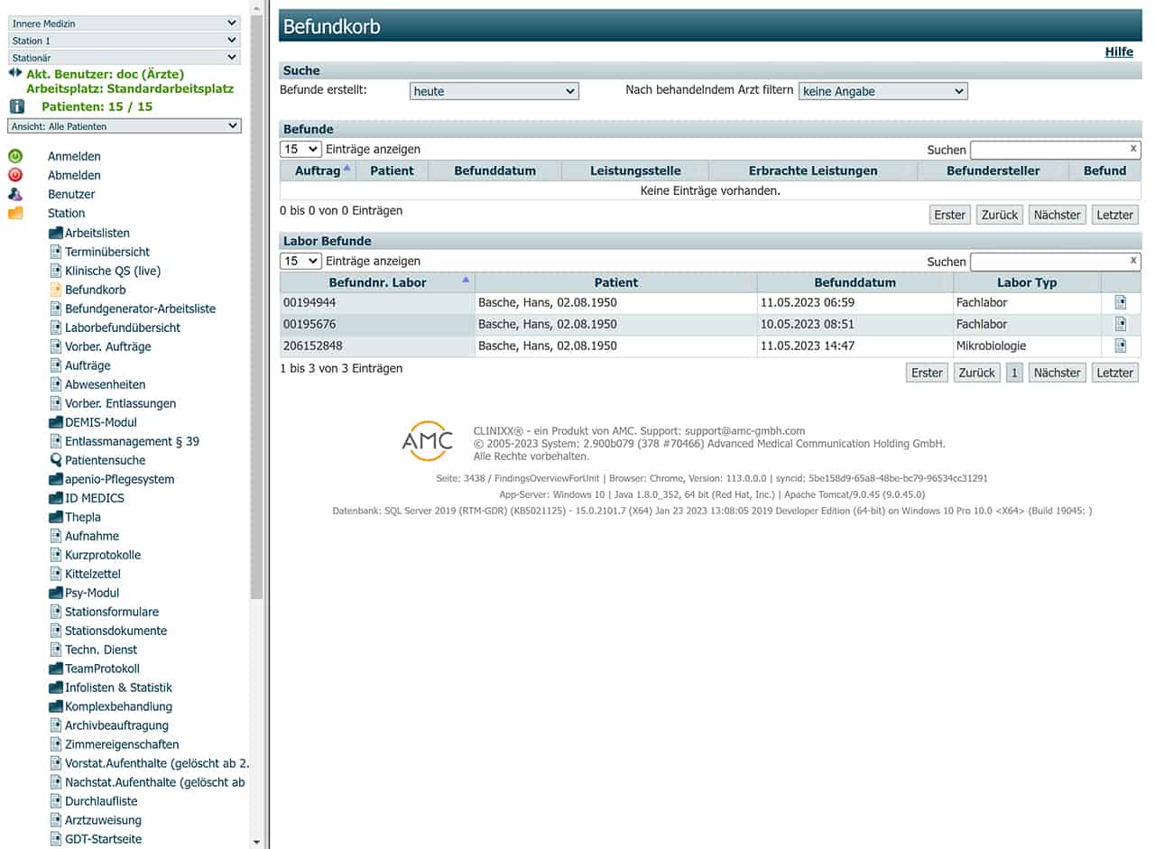Open document icon for Mikrobiologie result
The width and height of the screenshot is (1155, 849).
[x=1121, y=346]
